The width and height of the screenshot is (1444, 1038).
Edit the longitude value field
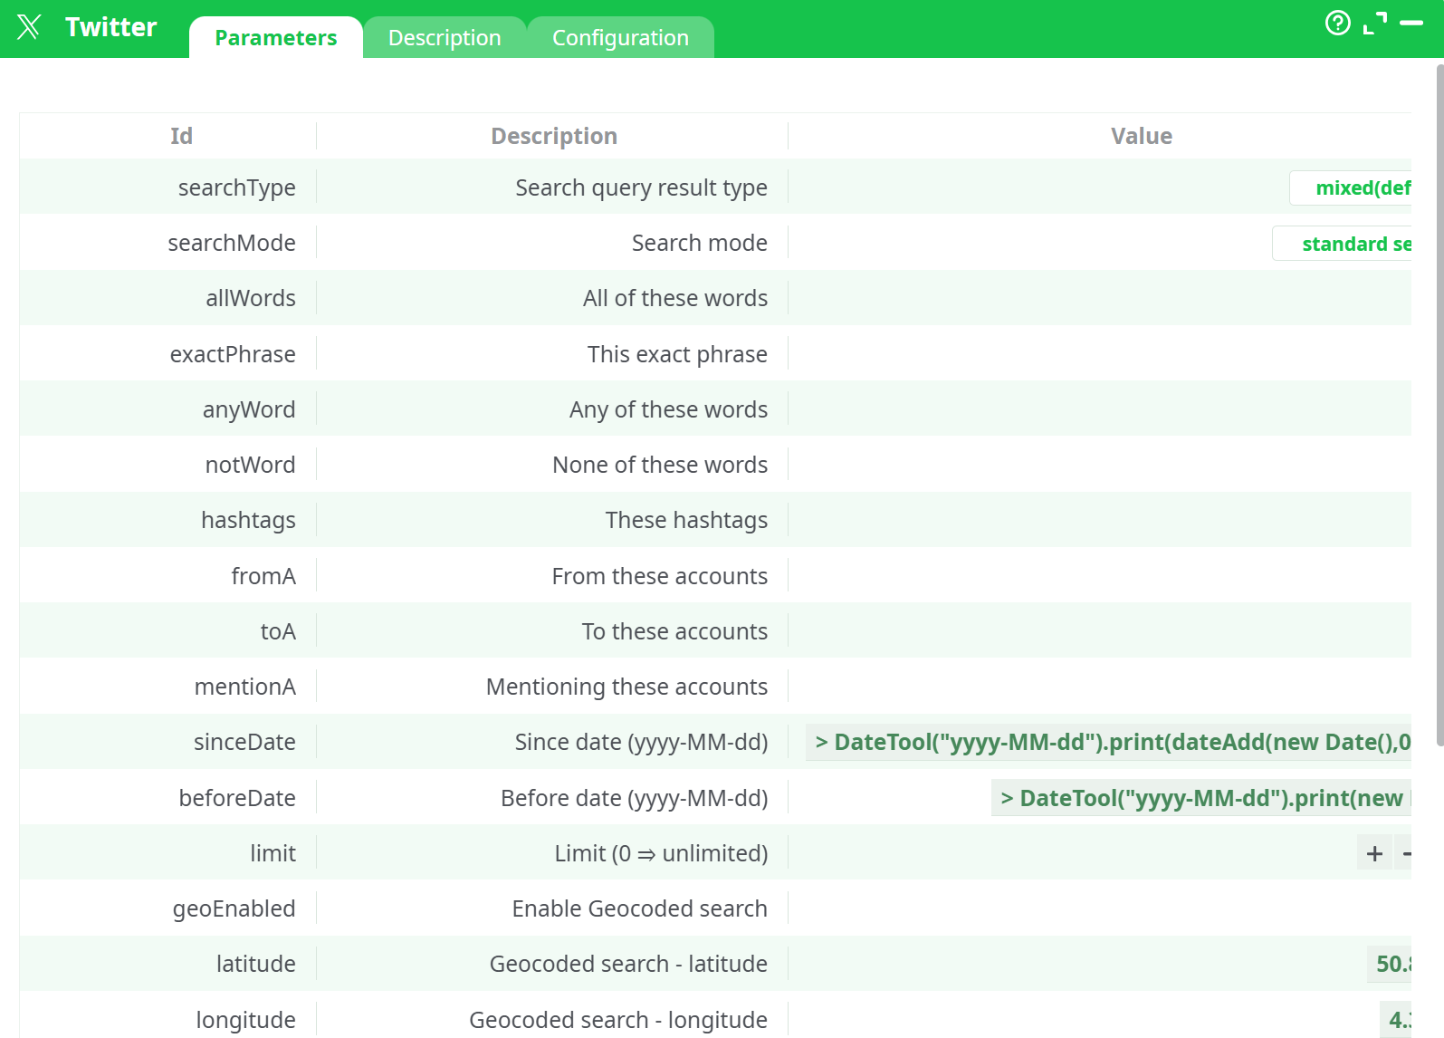click(1395, 1020)
